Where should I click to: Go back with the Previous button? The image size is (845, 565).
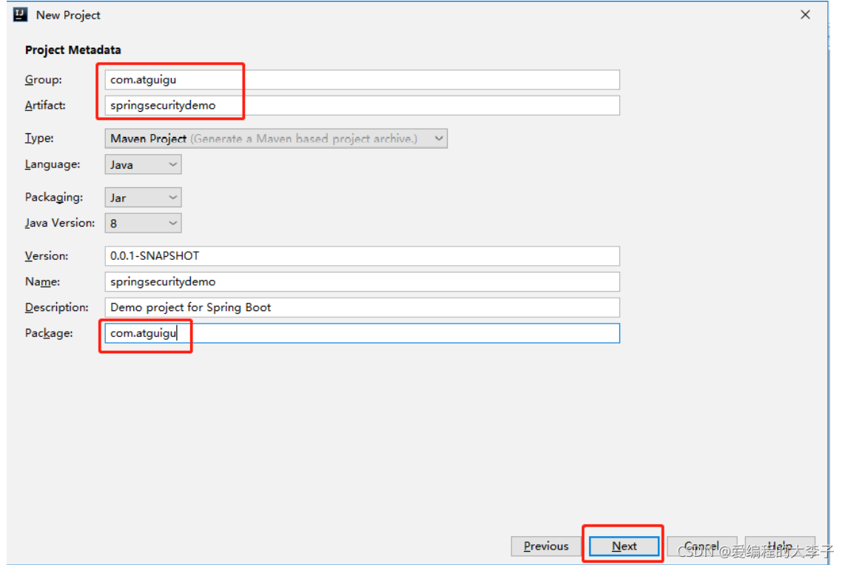click(x=546, y=546)
